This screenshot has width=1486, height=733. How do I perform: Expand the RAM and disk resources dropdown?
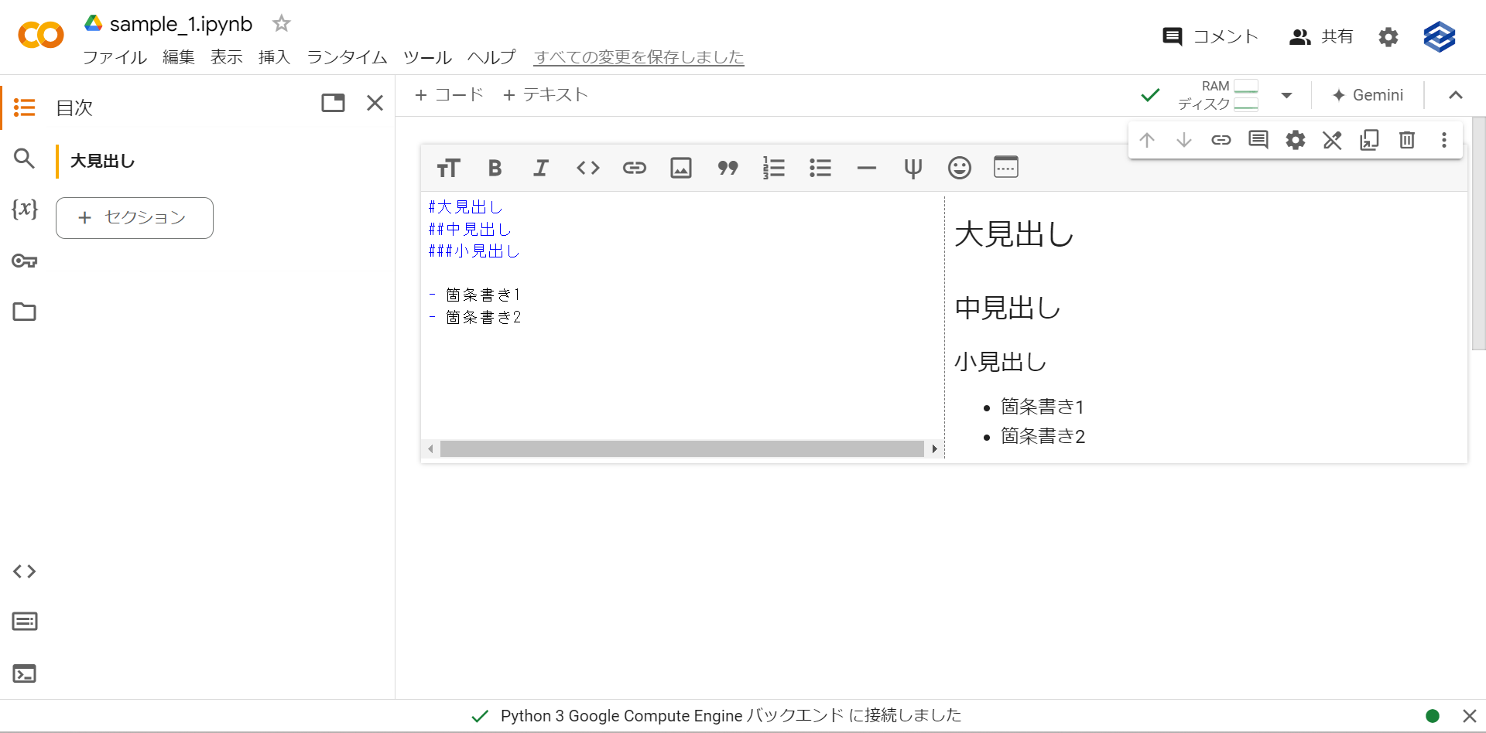click(x=1286, y=95)
